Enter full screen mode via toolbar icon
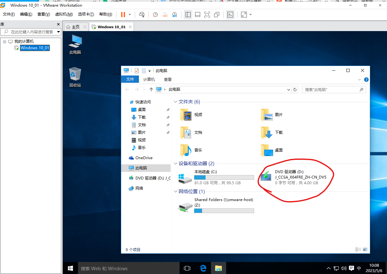Screen dimensions: 387x274 coord(207,15)
